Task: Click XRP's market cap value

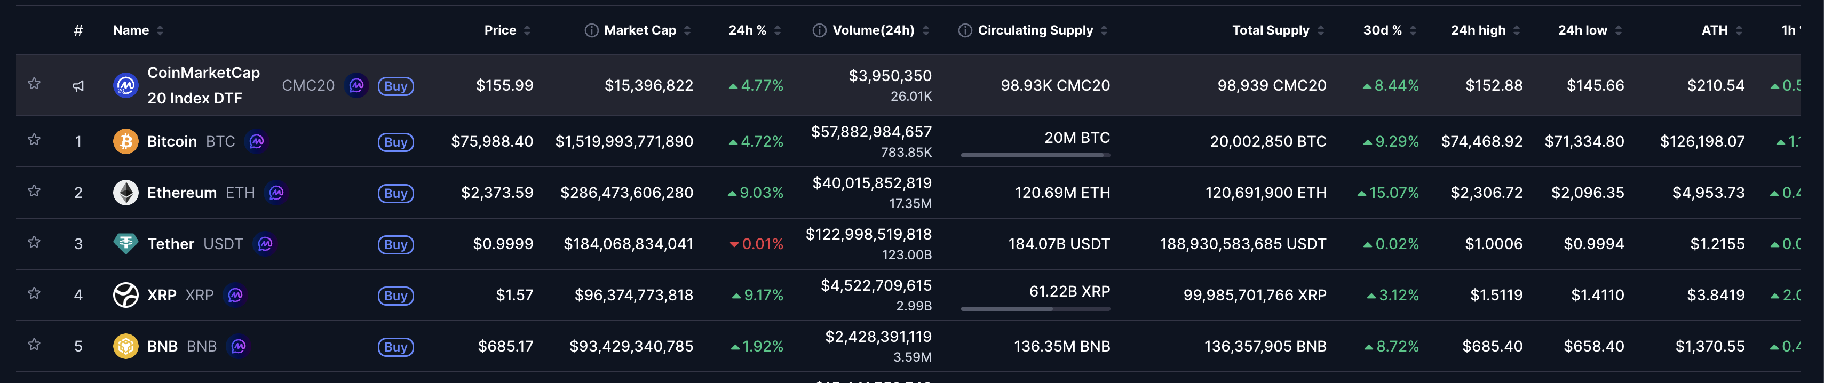Action: pyautogui.click(x=634, y=295)
